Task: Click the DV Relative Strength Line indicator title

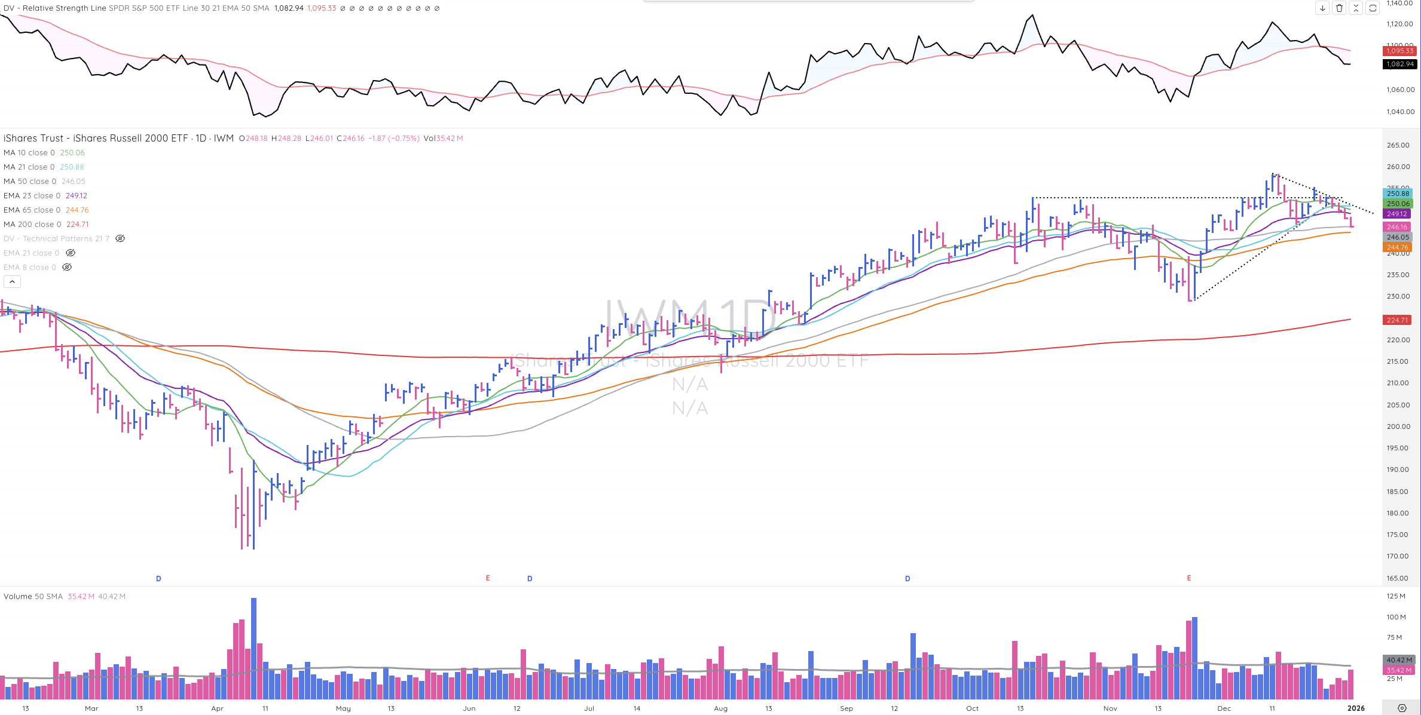Action: [x=55, y=8]
